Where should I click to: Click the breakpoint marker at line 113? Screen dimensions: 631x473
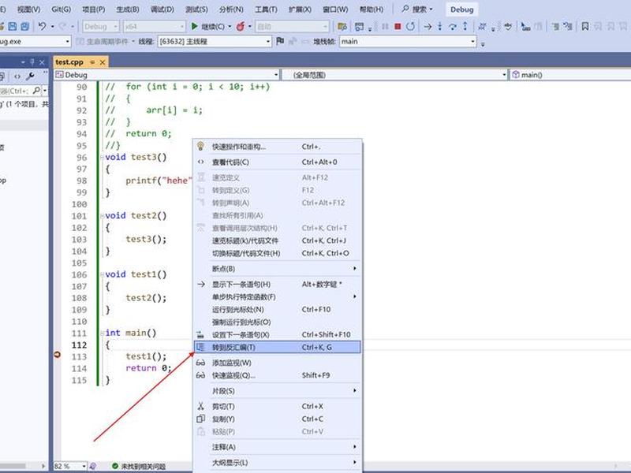(58, 355)
